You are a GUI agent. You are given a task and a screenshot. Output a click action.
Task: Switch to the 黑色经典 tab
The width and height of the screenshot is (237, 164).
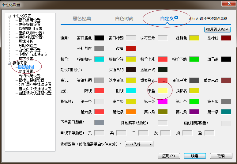coord(82,19)
